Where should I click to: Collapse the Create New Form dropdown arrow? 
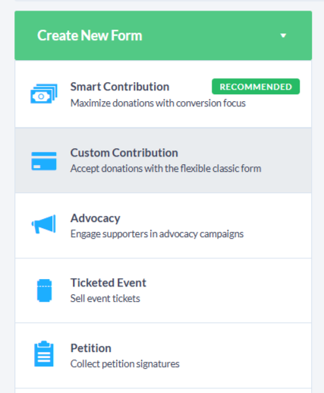[x=283, y=36]
